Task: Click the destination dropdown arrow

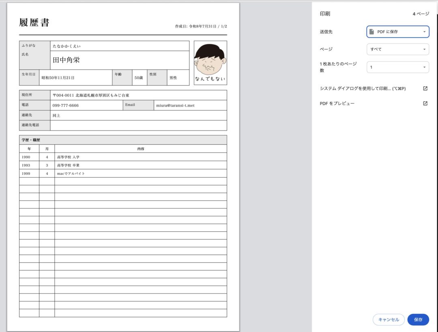Action: pos(424,32)
